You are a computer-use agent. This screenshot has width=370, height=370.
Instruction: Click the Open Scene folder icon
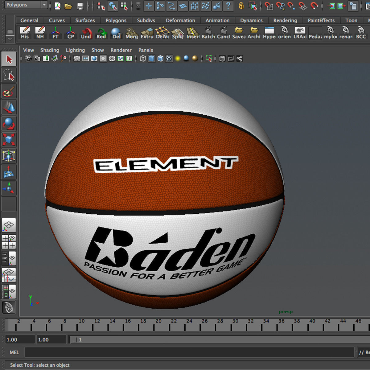click(x=68, y=6)
